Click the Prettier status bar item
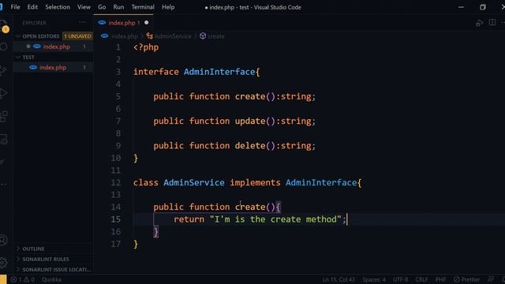The image size is (505, 284). tap(466, 279)
